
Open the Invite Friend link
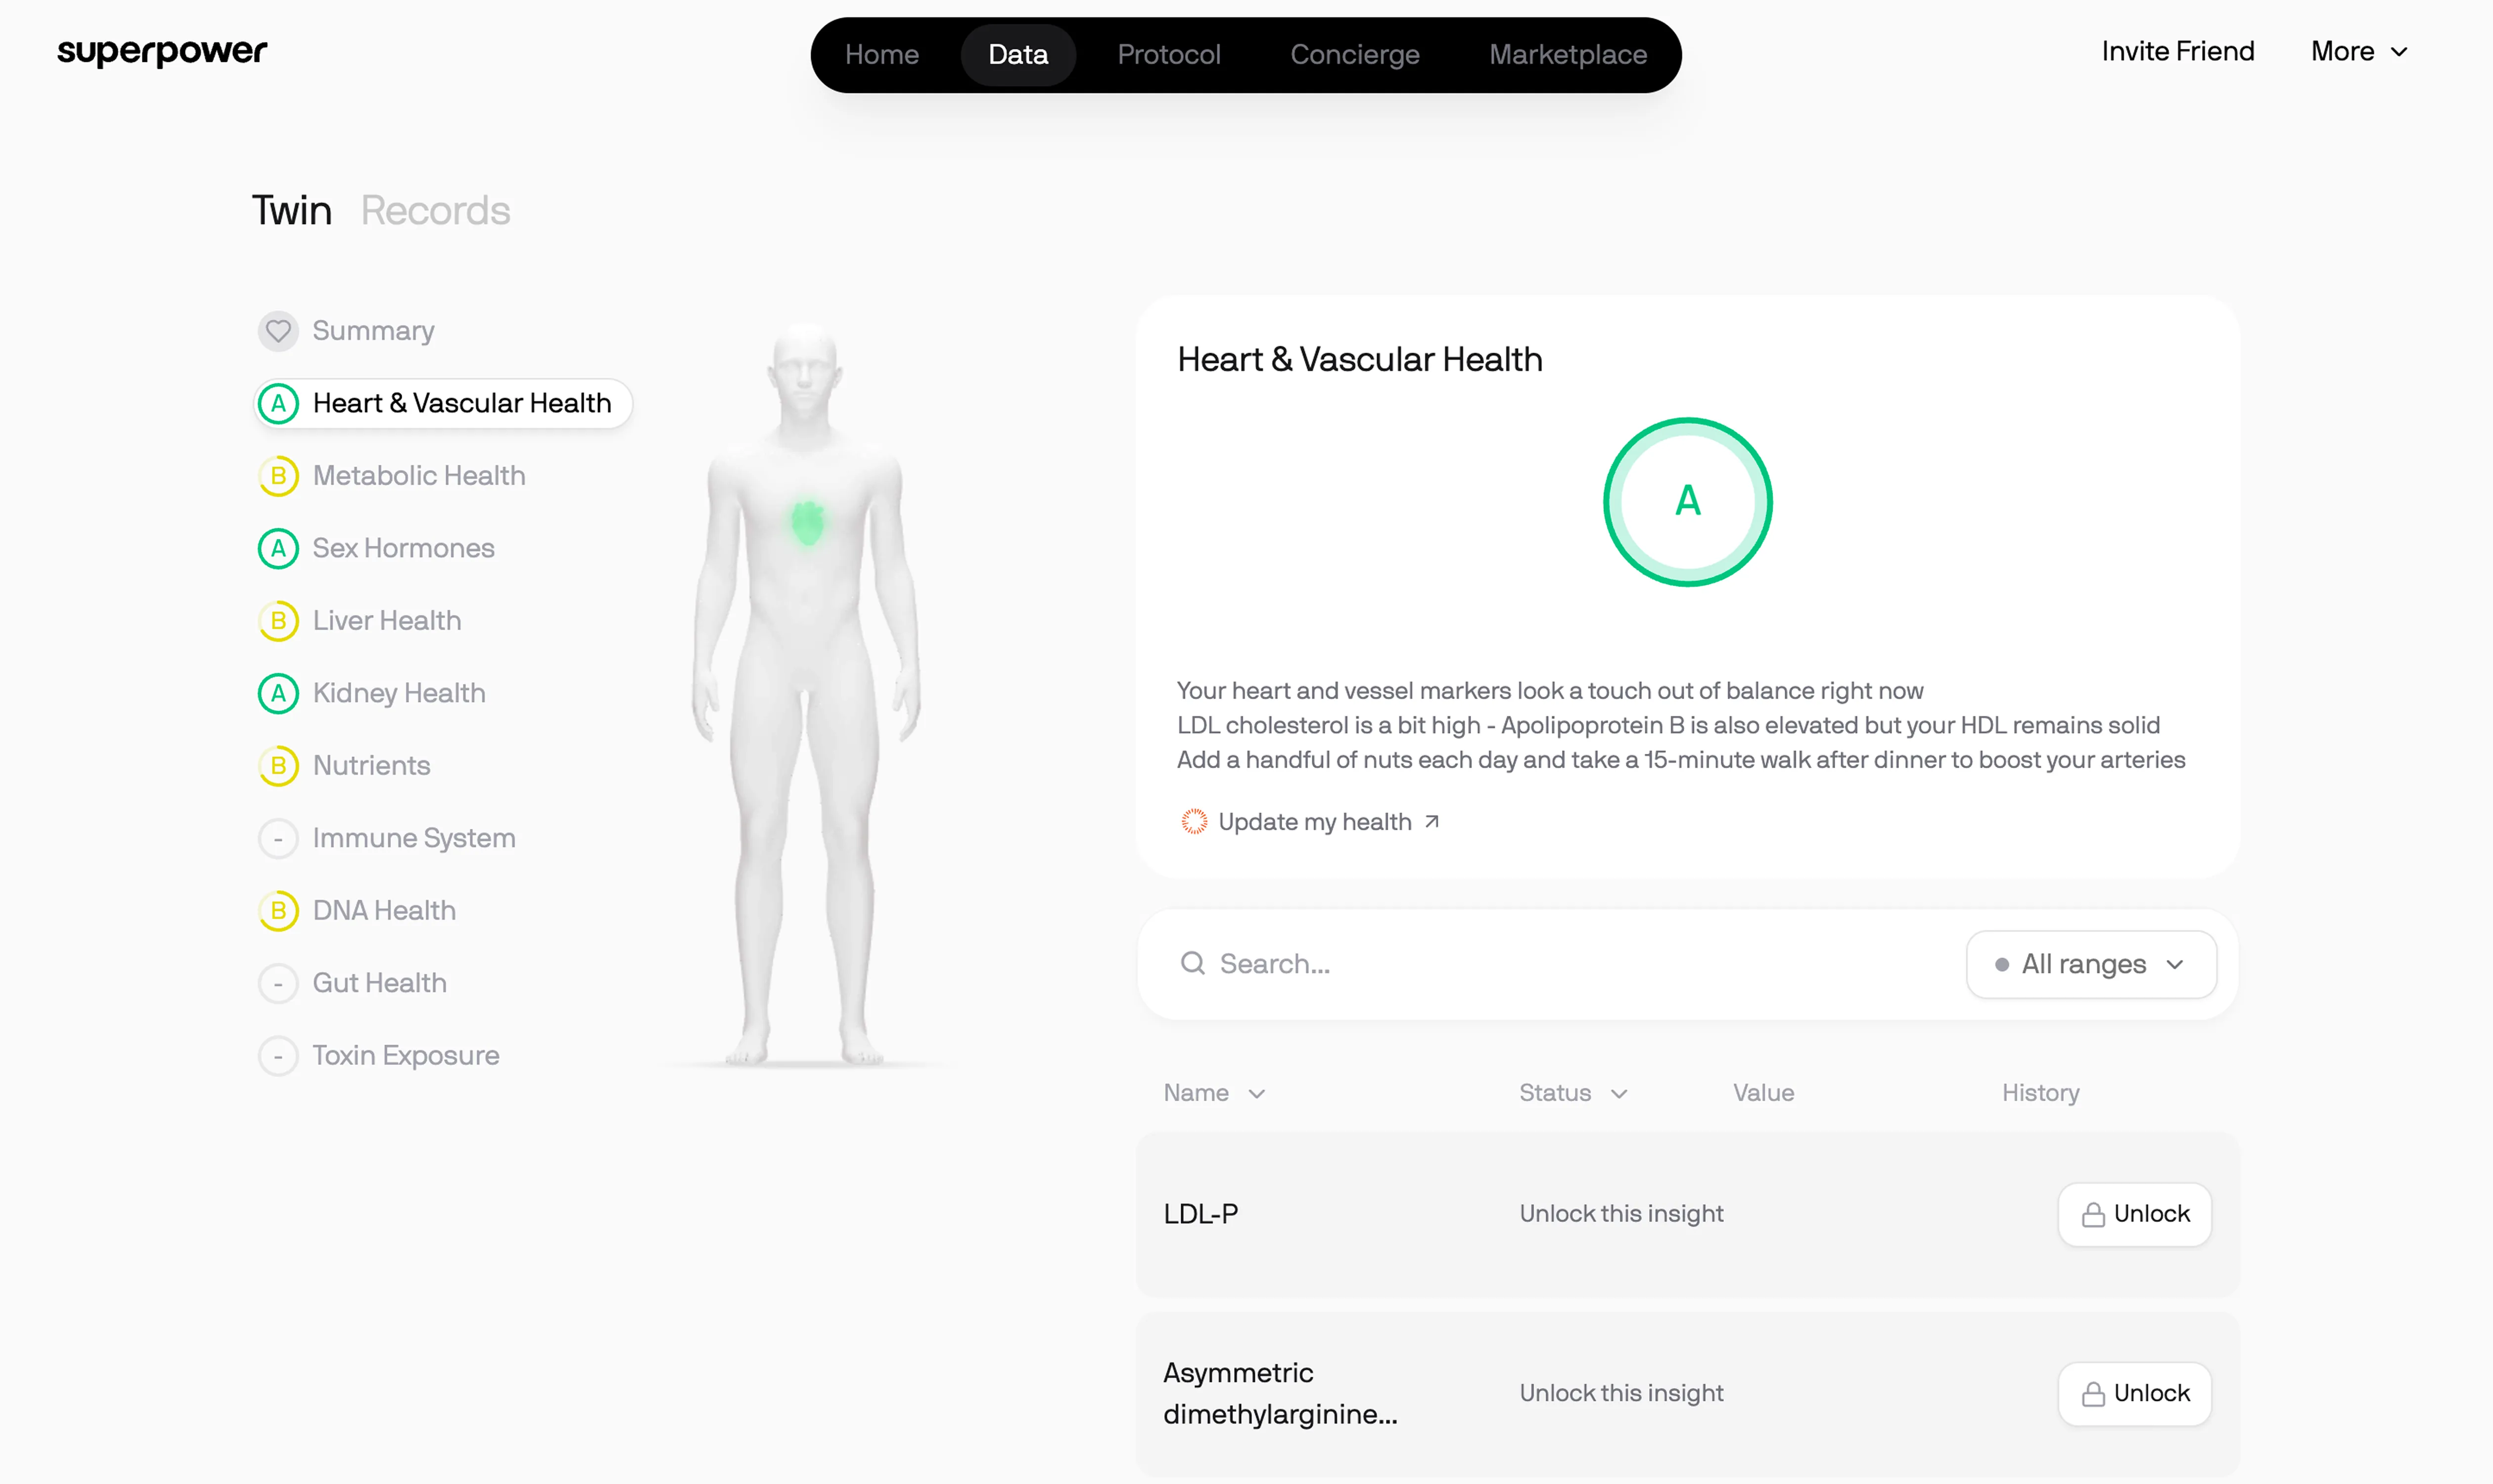[2177, 52]
